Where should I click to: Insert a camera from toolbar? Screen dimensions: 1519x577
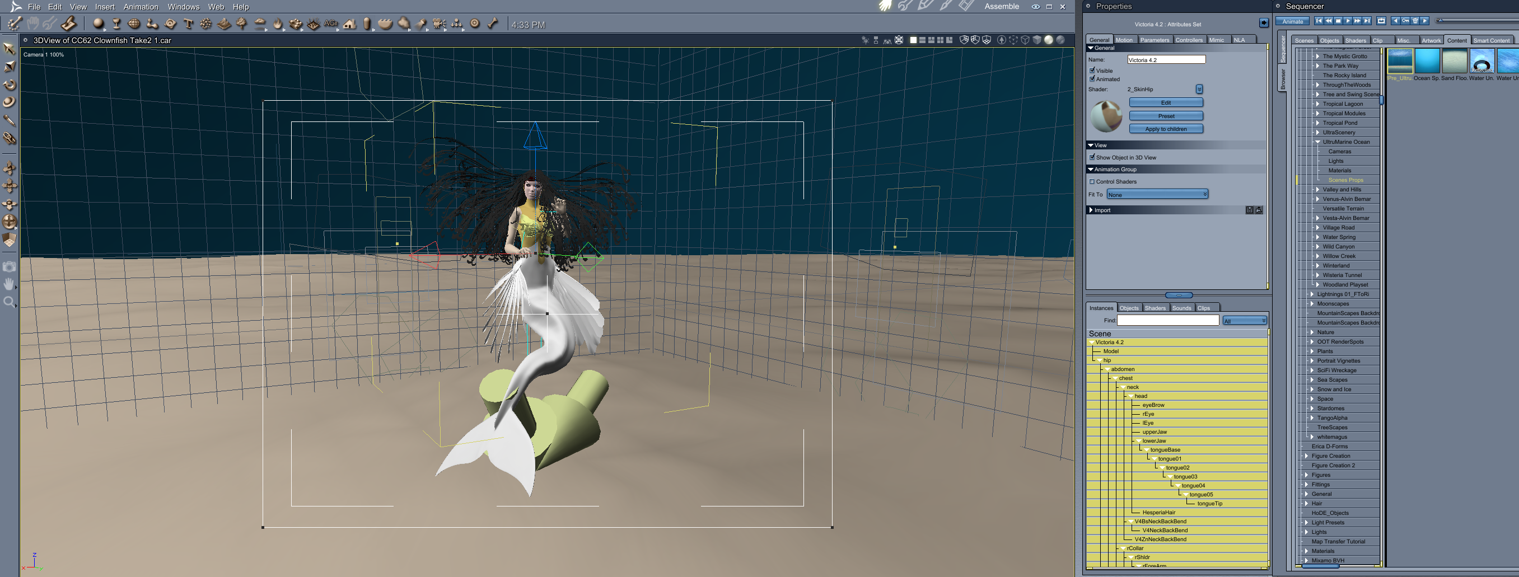pos(440,24)
